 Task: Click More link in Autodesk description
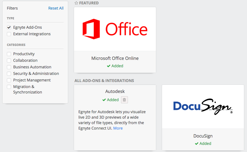118,128
